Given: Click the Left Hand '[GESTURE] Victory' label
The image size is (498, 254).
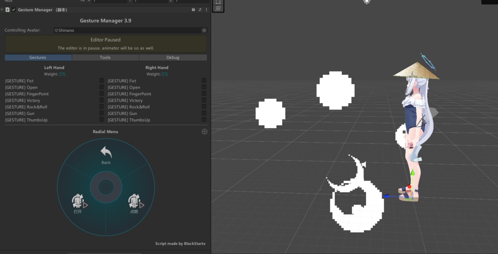Looking at the screenshot, I should (22, 100).
